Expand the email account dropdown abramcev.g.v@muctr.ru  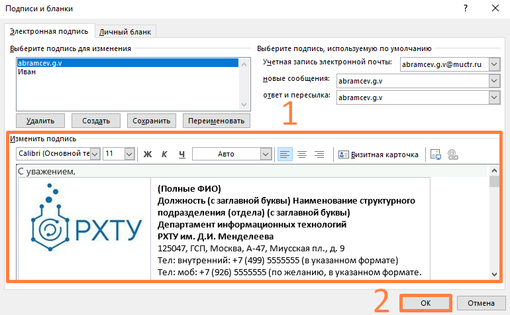tap(494, 64)
